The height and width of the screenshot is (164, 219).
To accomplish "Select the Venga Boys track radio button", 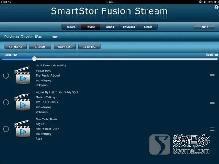I will pyautogui.click(x=6, y=76).
